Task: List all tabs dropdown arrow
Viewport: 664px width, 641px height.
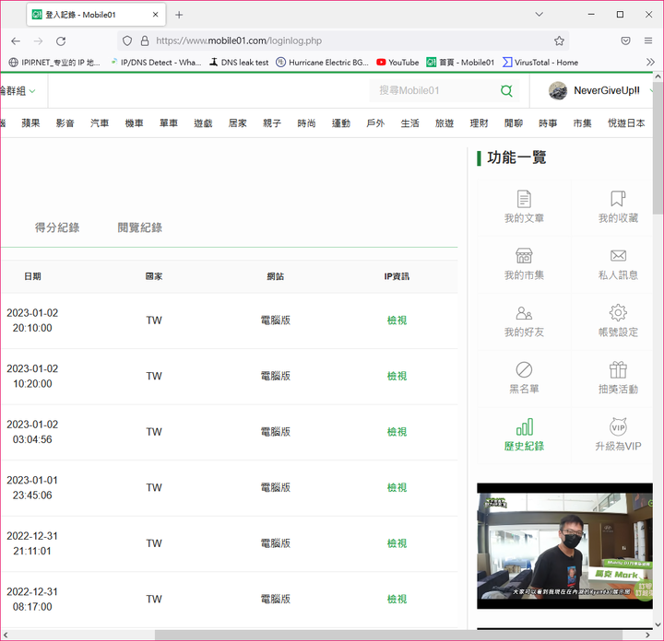Action: (539, 15)
